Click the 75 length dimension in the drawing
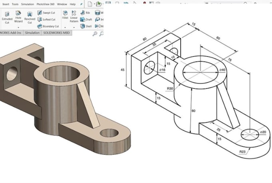Viewport: 272px width, 183px height. pyautogui.click(x=229, y=60)
